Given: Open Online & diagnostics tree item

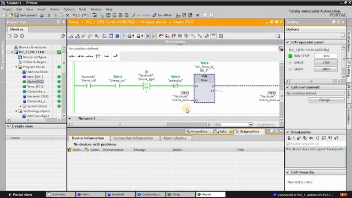Looking at the screenshot, I should click(35, 62).
